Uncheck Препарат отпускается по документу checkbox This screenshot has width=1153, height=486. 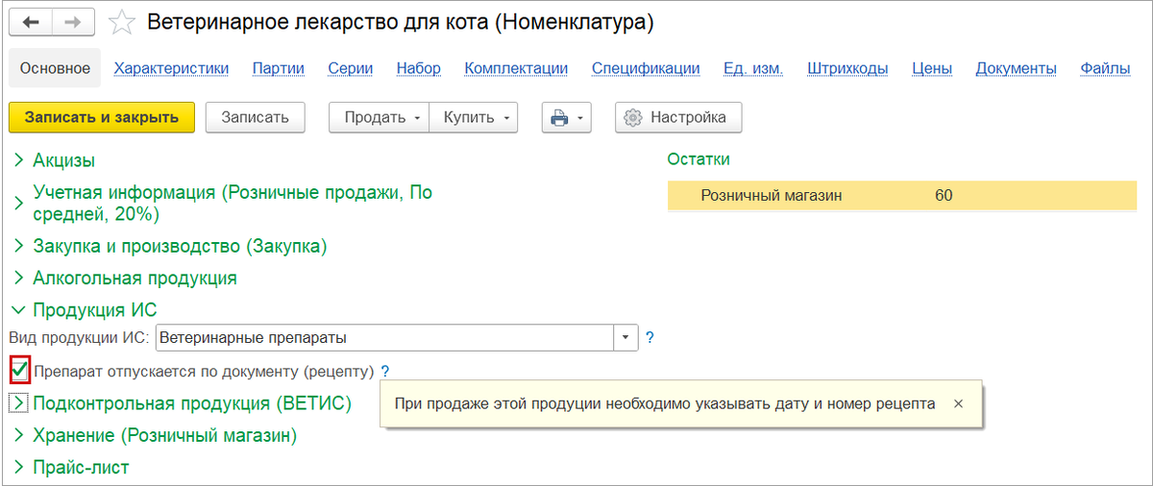point(19,370)
